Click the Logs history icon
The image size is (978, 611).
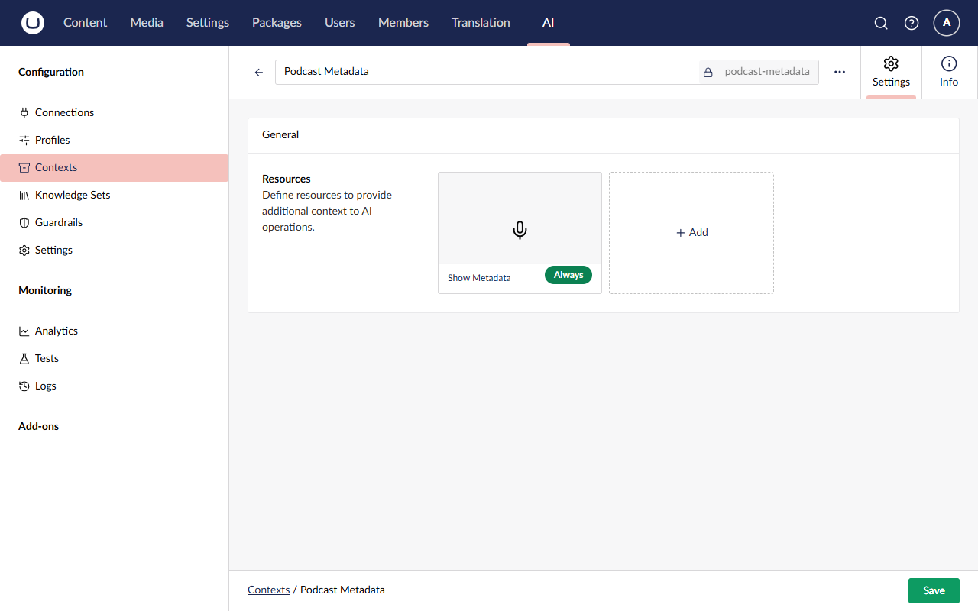click(24, 386)
